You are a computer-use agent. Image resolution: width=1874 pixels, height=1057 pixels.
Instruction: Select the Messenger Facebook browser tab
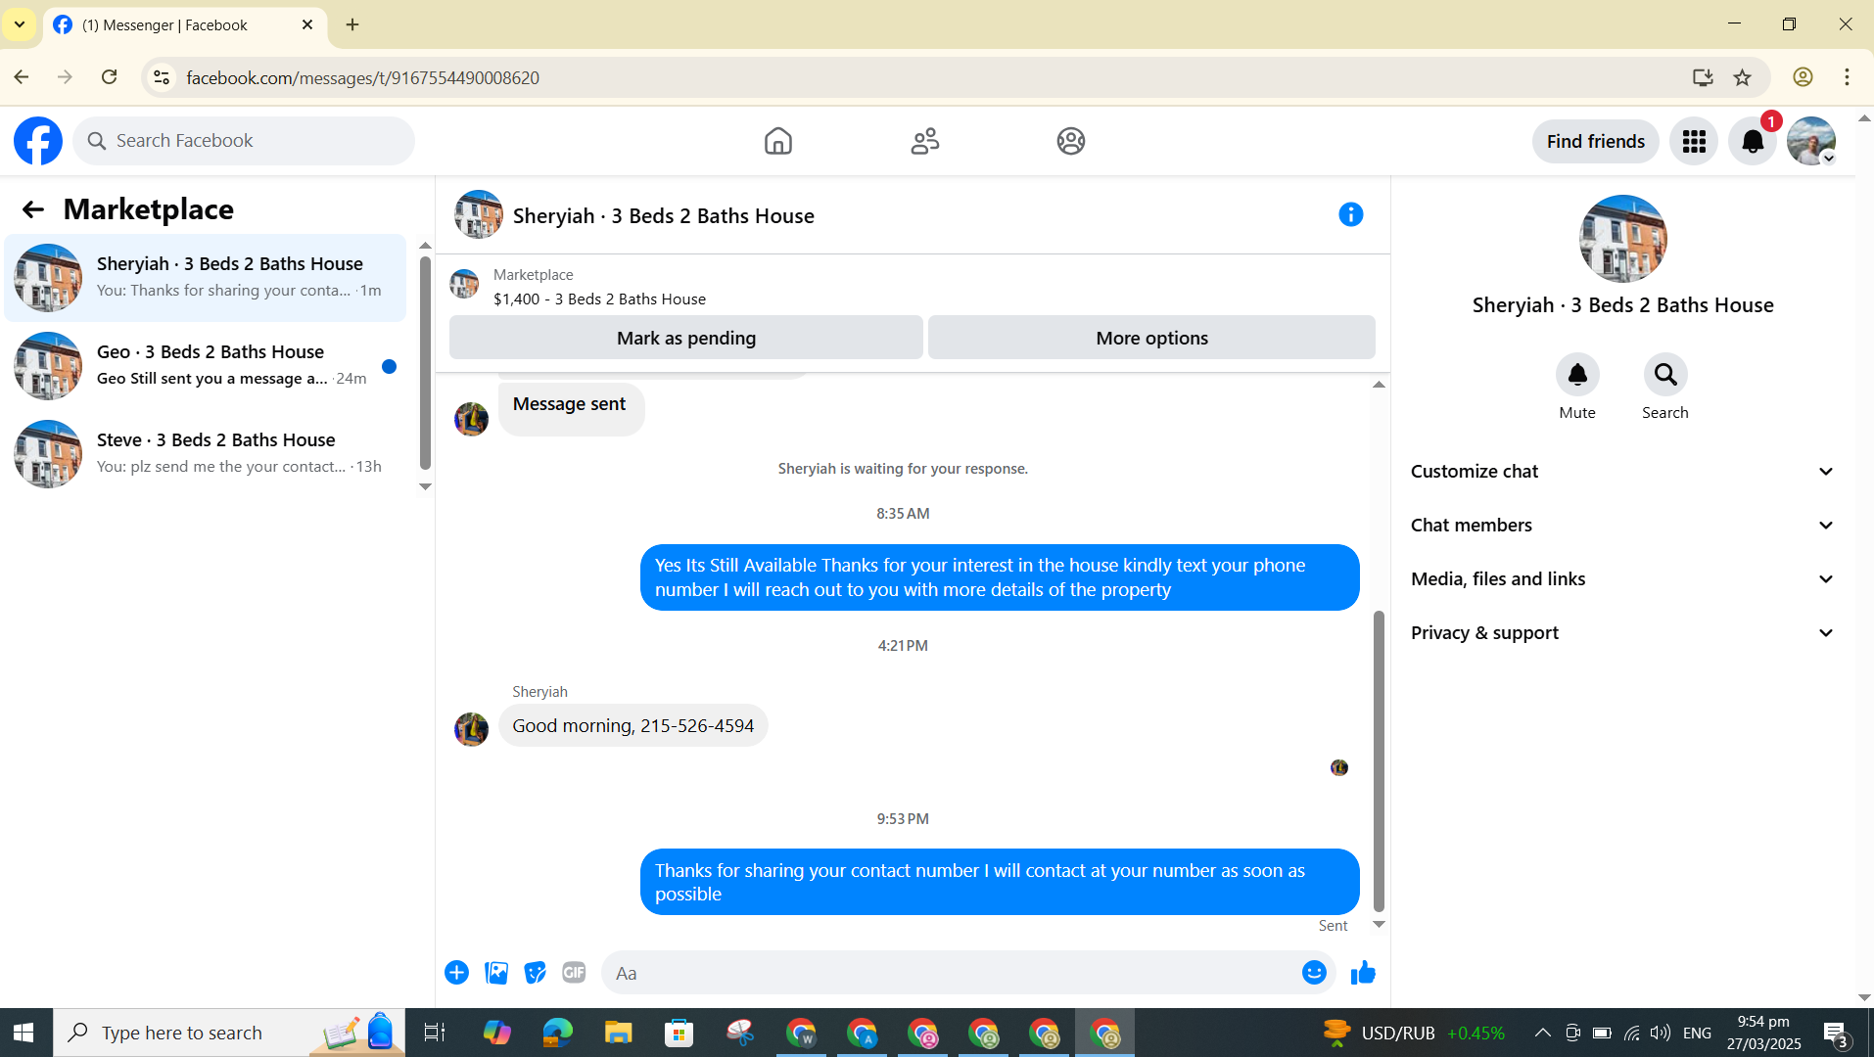point(184,24)
